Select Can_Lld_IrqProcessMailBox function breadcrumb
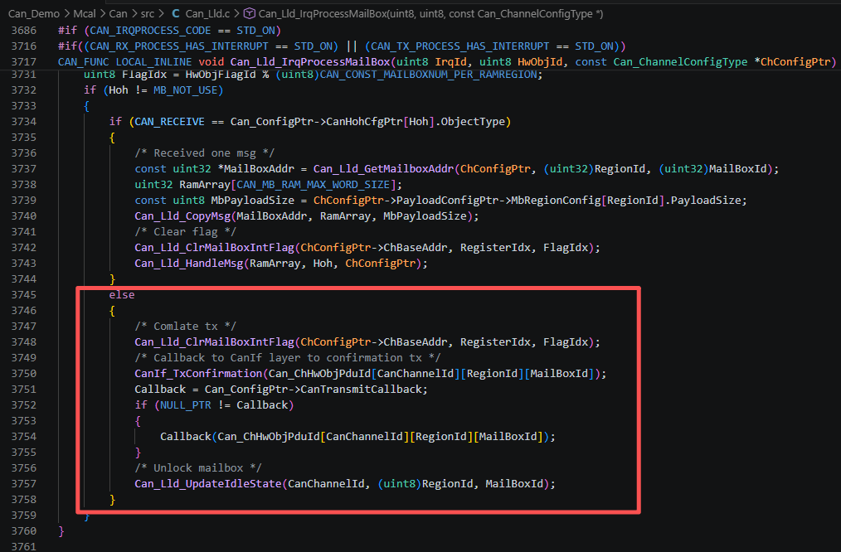This screenshot has height=552, width=841. pos(430,14)
